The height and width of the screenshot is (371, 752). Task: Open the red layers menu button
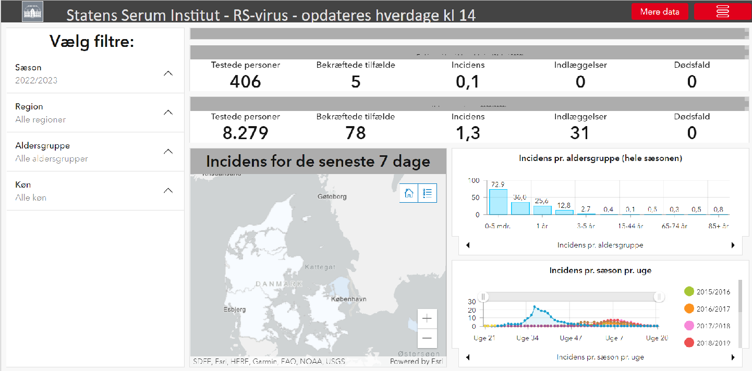coord(723,11)
